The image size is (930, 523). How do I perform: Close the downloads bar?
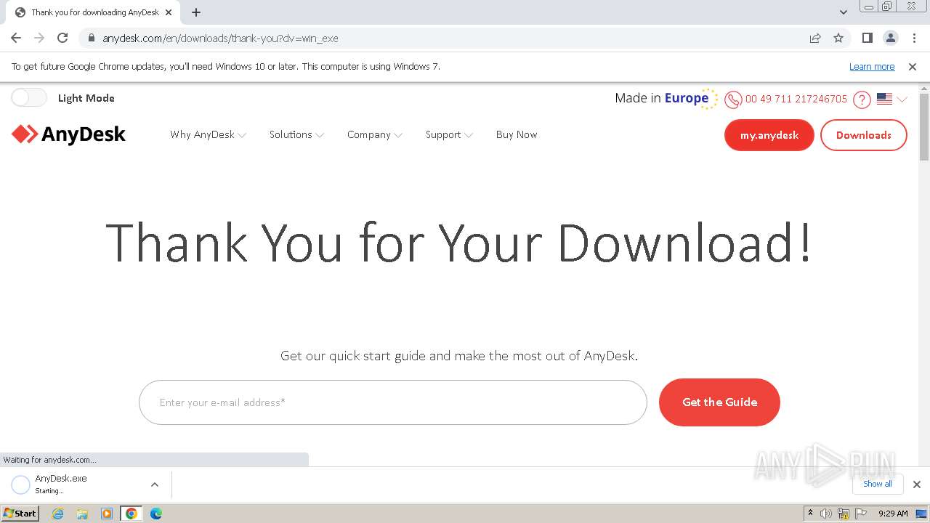[917, 485]
